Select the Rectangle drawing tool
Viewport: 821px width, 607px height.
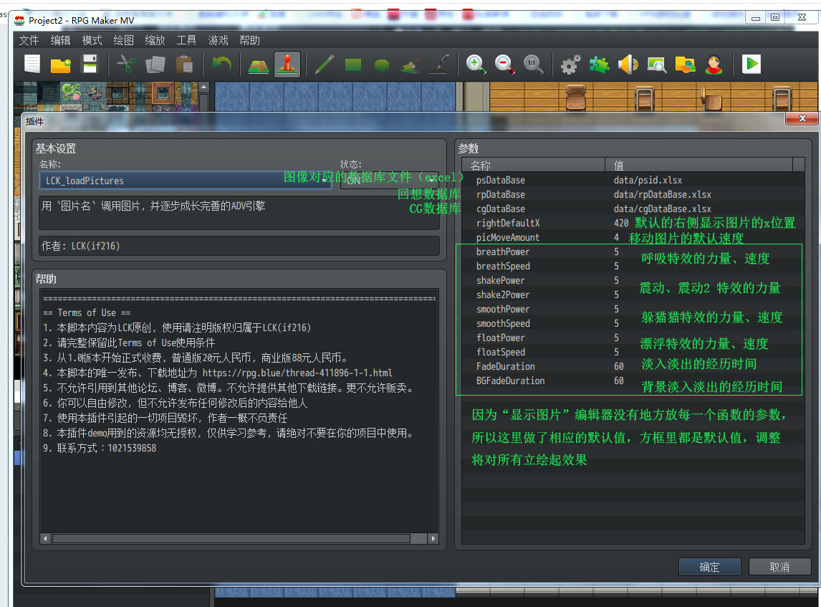pos(353,64)
